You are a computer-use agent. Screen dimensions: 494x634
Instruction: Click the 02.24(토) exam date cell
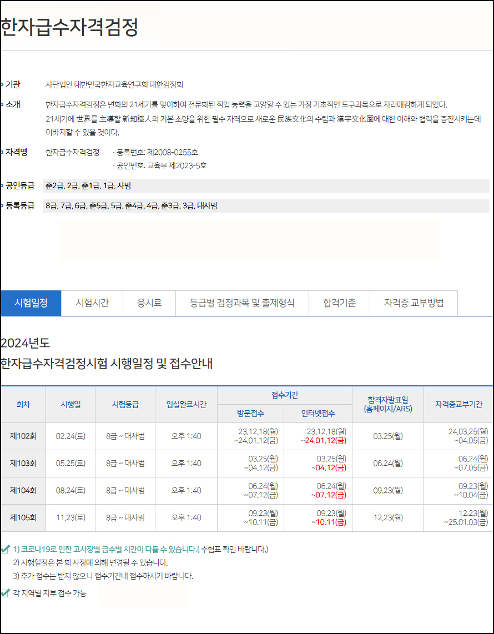coord(70,436)
